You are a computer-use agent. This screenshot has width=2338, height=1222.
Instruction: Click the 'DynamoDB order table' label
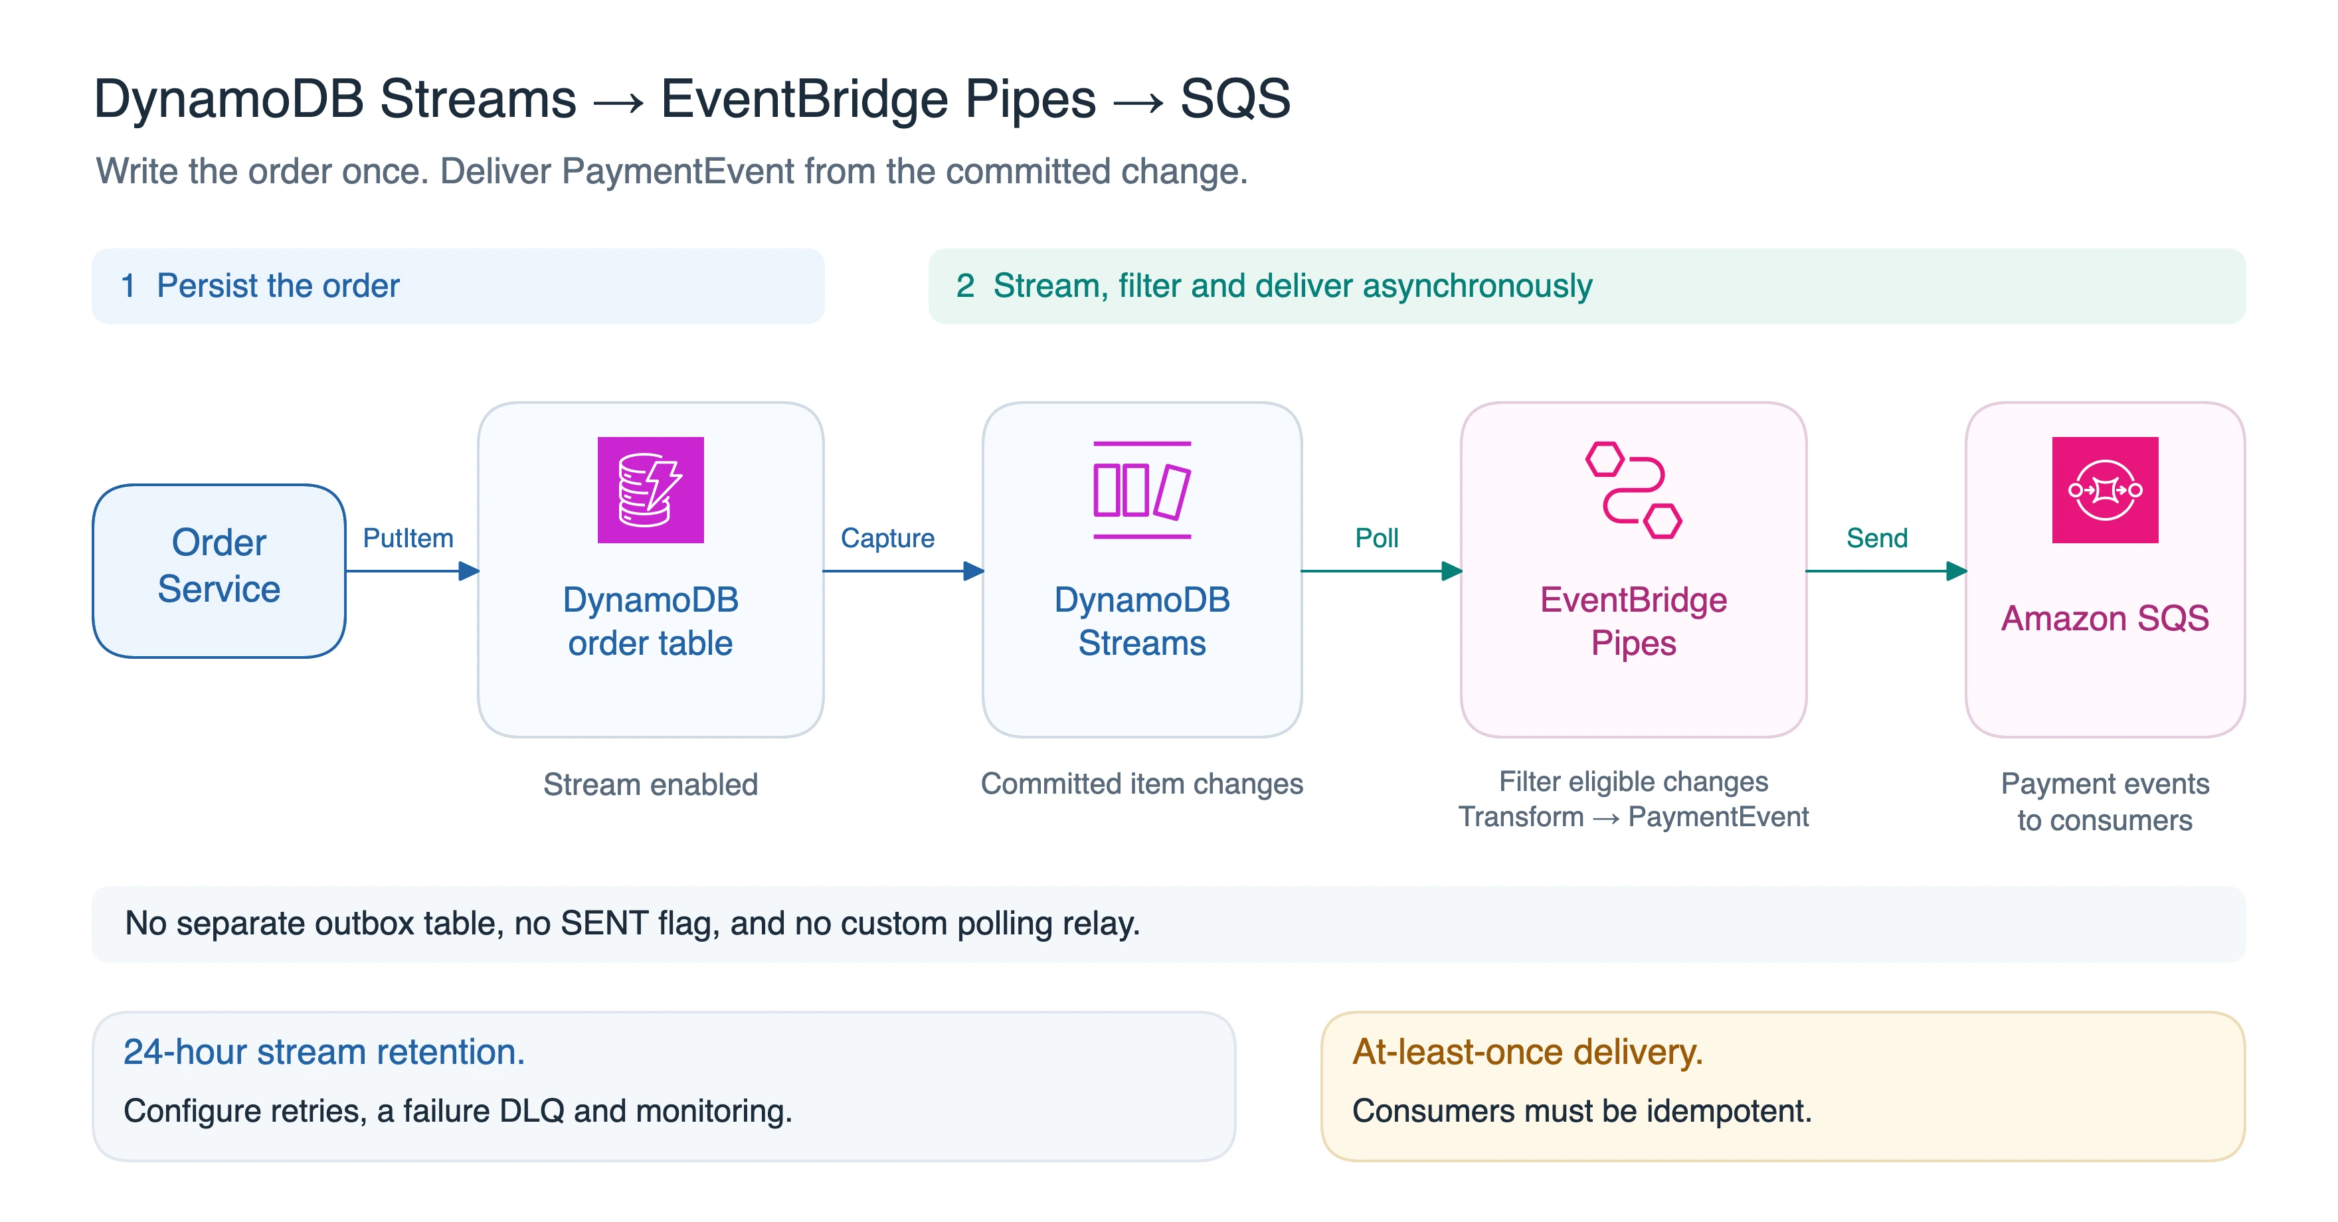click(x=650, y=622)
